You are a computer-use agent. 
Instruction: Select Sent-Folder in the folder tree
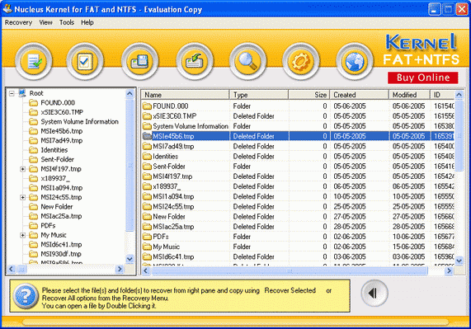(x=57, y=159)
